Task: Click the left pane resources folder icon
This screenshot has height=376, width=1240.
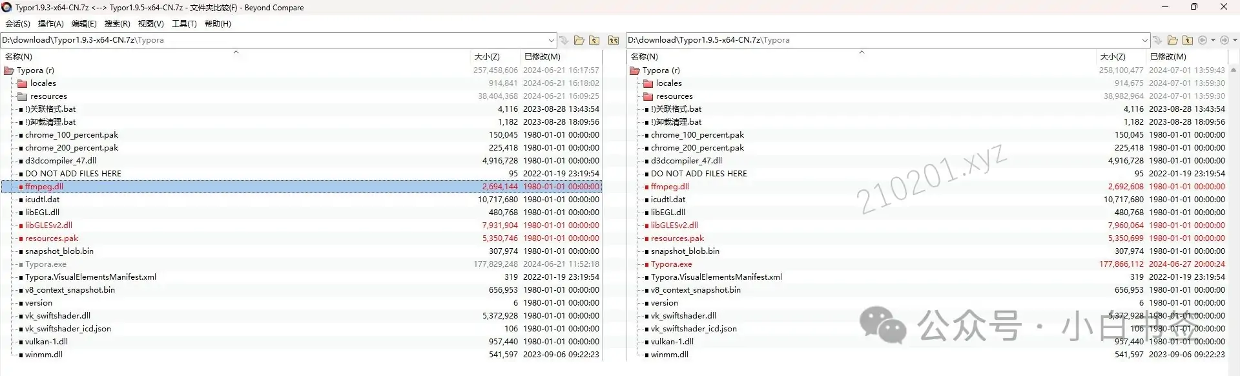Action: pyautogui.click(x=23, y=96)
